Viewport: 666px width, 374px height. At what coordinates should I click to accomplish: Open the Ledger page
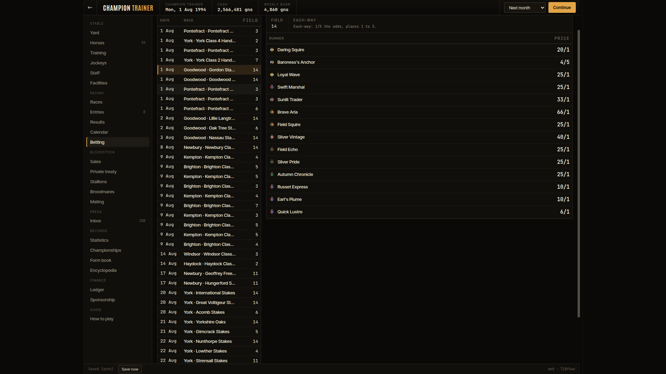click(118, 290)
